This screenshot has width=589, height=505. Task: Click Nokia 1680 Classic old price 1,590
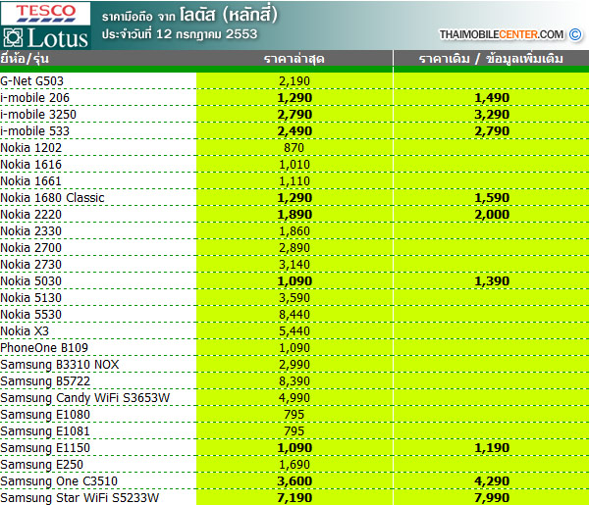tap(492, 198)
